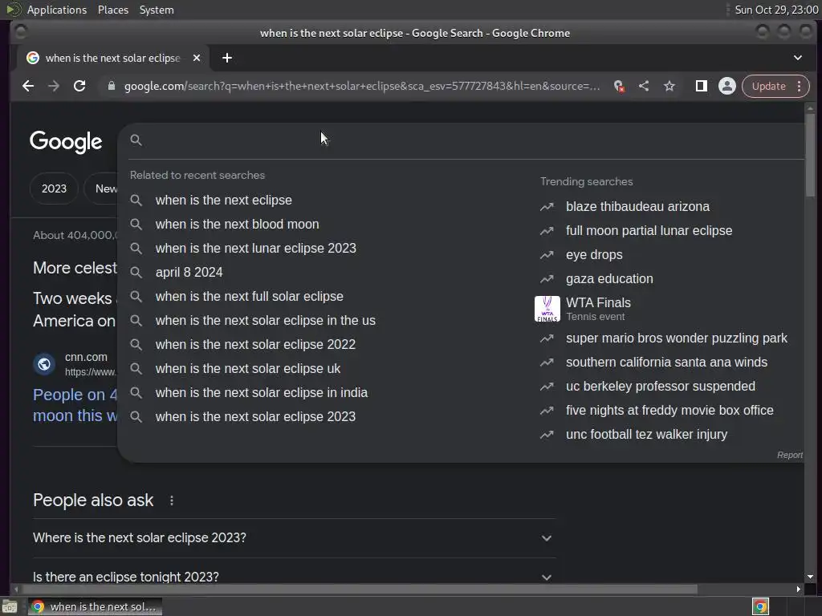822x616 pixels.
Task: Open the Applications menu
Action: [x=57, y=10]
